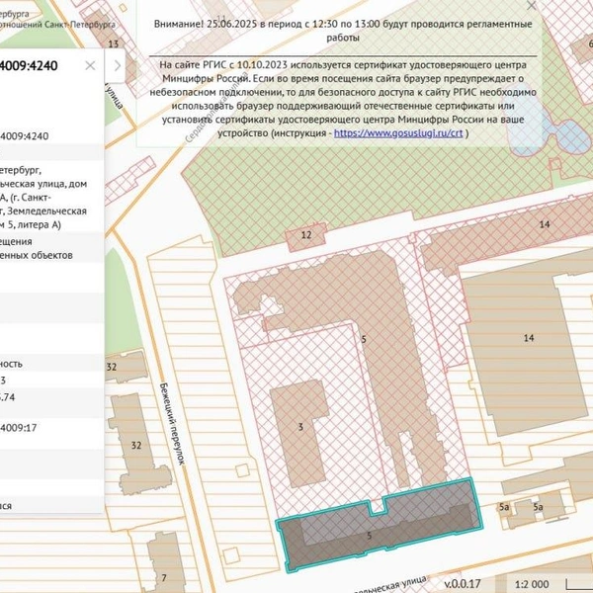Close the parcel info panel with the X
The height and width of the screenshot is (593, 593).
(90, 66)
